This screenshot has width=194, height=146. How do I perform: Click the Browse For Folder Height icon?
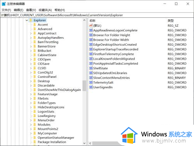tap(91, 35)
